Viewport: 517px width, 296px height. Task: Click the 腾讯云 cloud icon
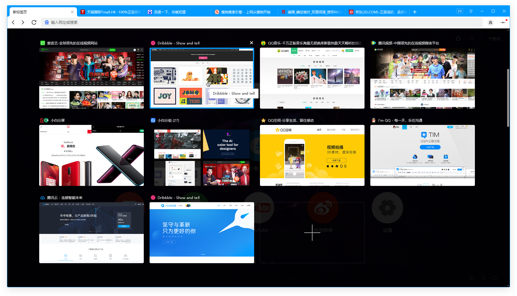(x=43, y=198)
